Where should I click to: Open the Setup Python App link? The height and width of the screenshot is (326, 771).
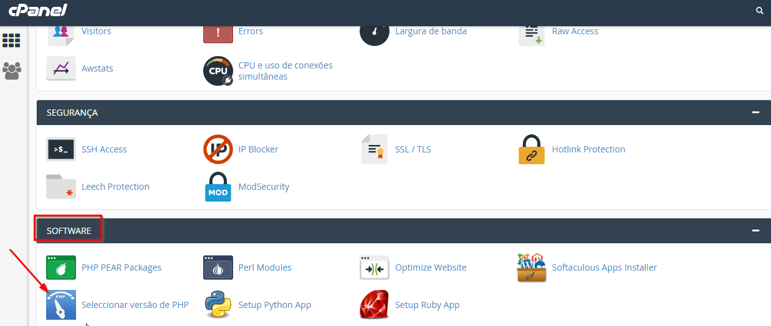click(x=275, y=305)
